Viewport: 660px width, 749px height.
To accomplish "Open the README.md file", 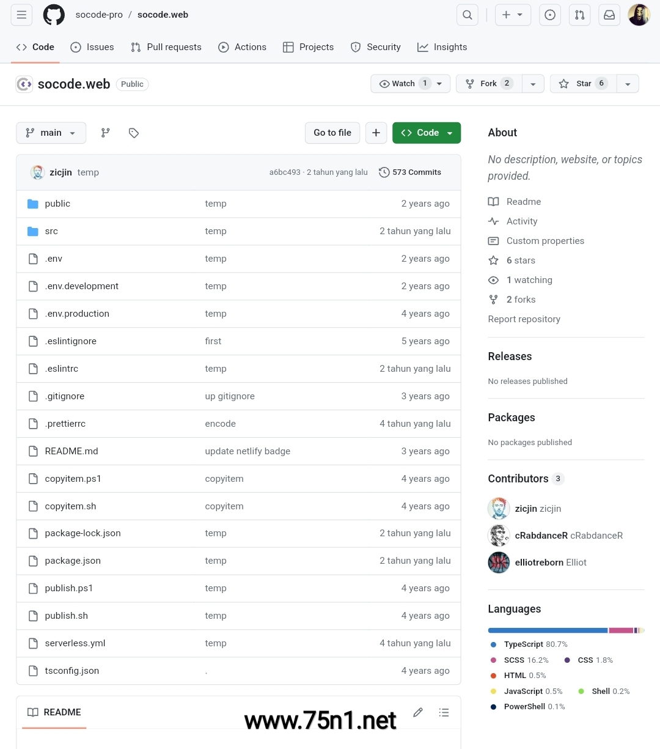I will [71, 451].
